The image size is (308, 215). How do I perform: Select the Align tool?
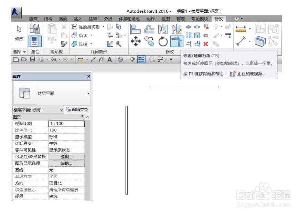pyautogui.click(x=135, y=29)
